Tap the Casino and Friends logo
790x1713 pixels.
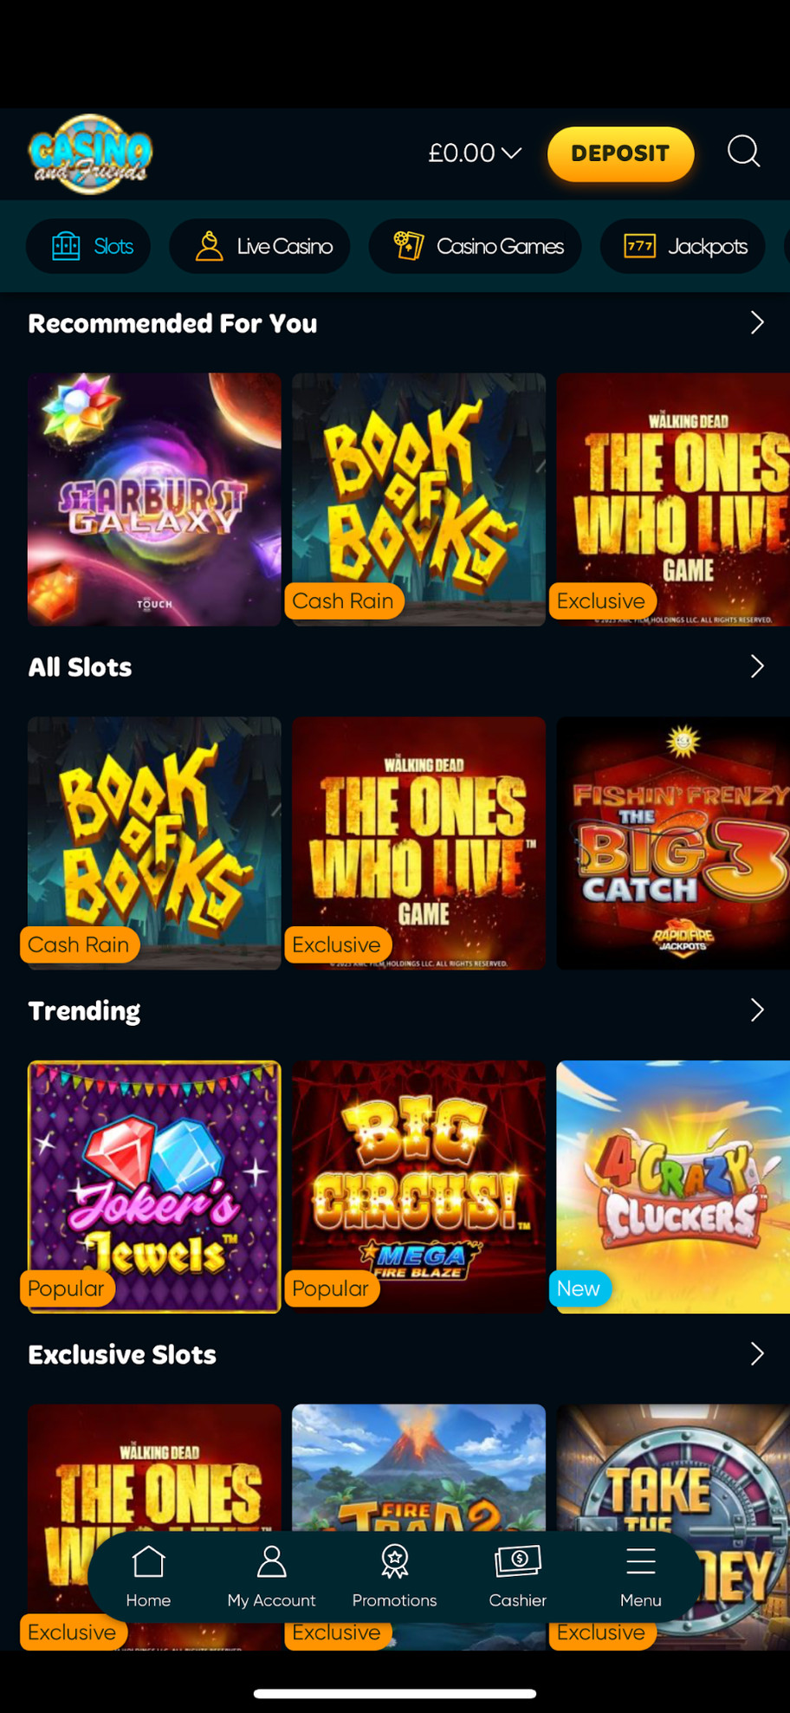click(90, 153)
